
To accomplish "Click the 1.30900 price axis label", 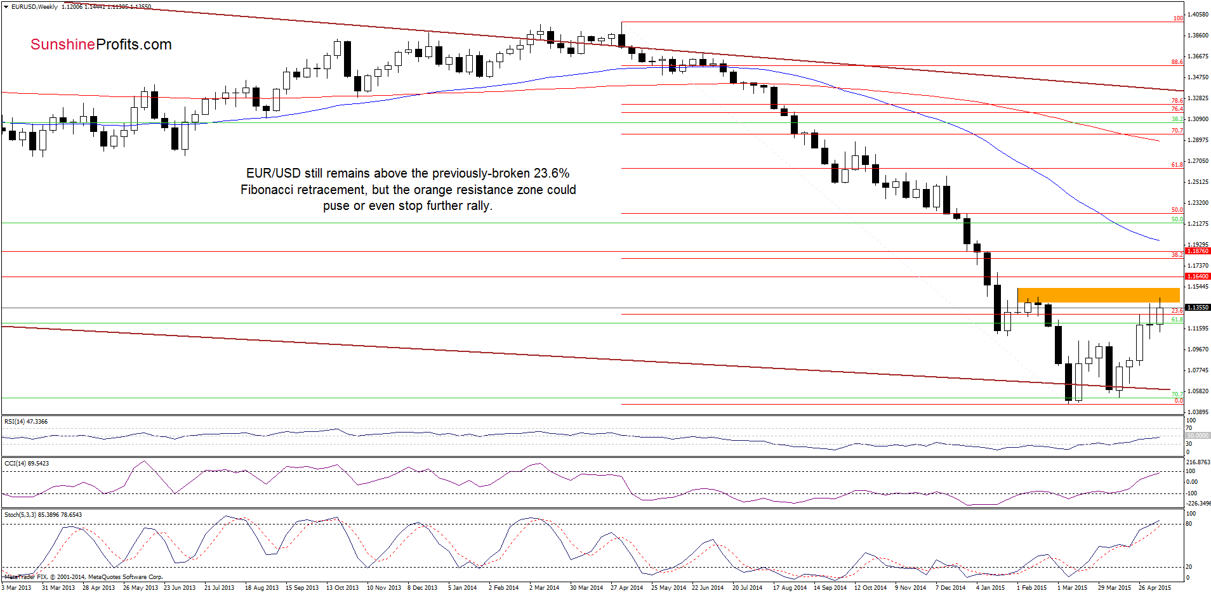I will pos(1198,119).
